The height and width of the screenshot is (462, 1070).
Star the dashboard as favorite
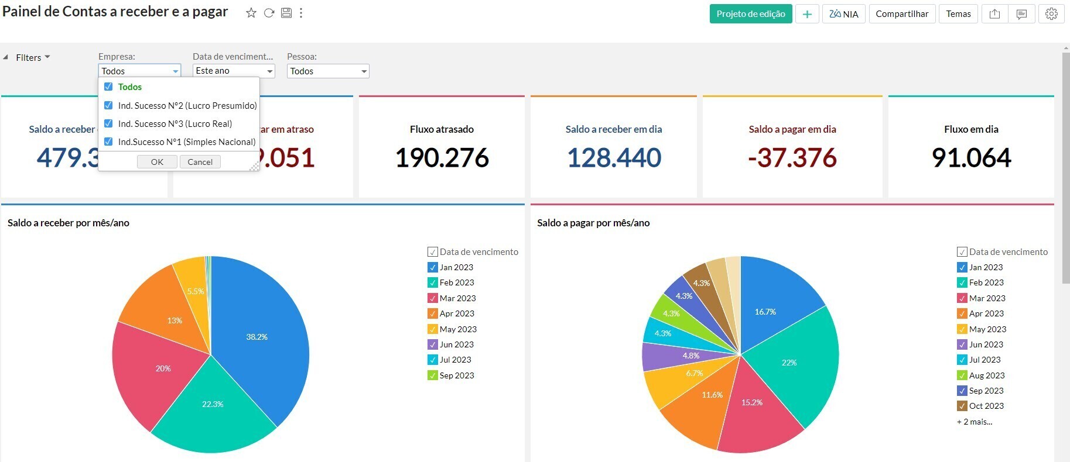251,13
